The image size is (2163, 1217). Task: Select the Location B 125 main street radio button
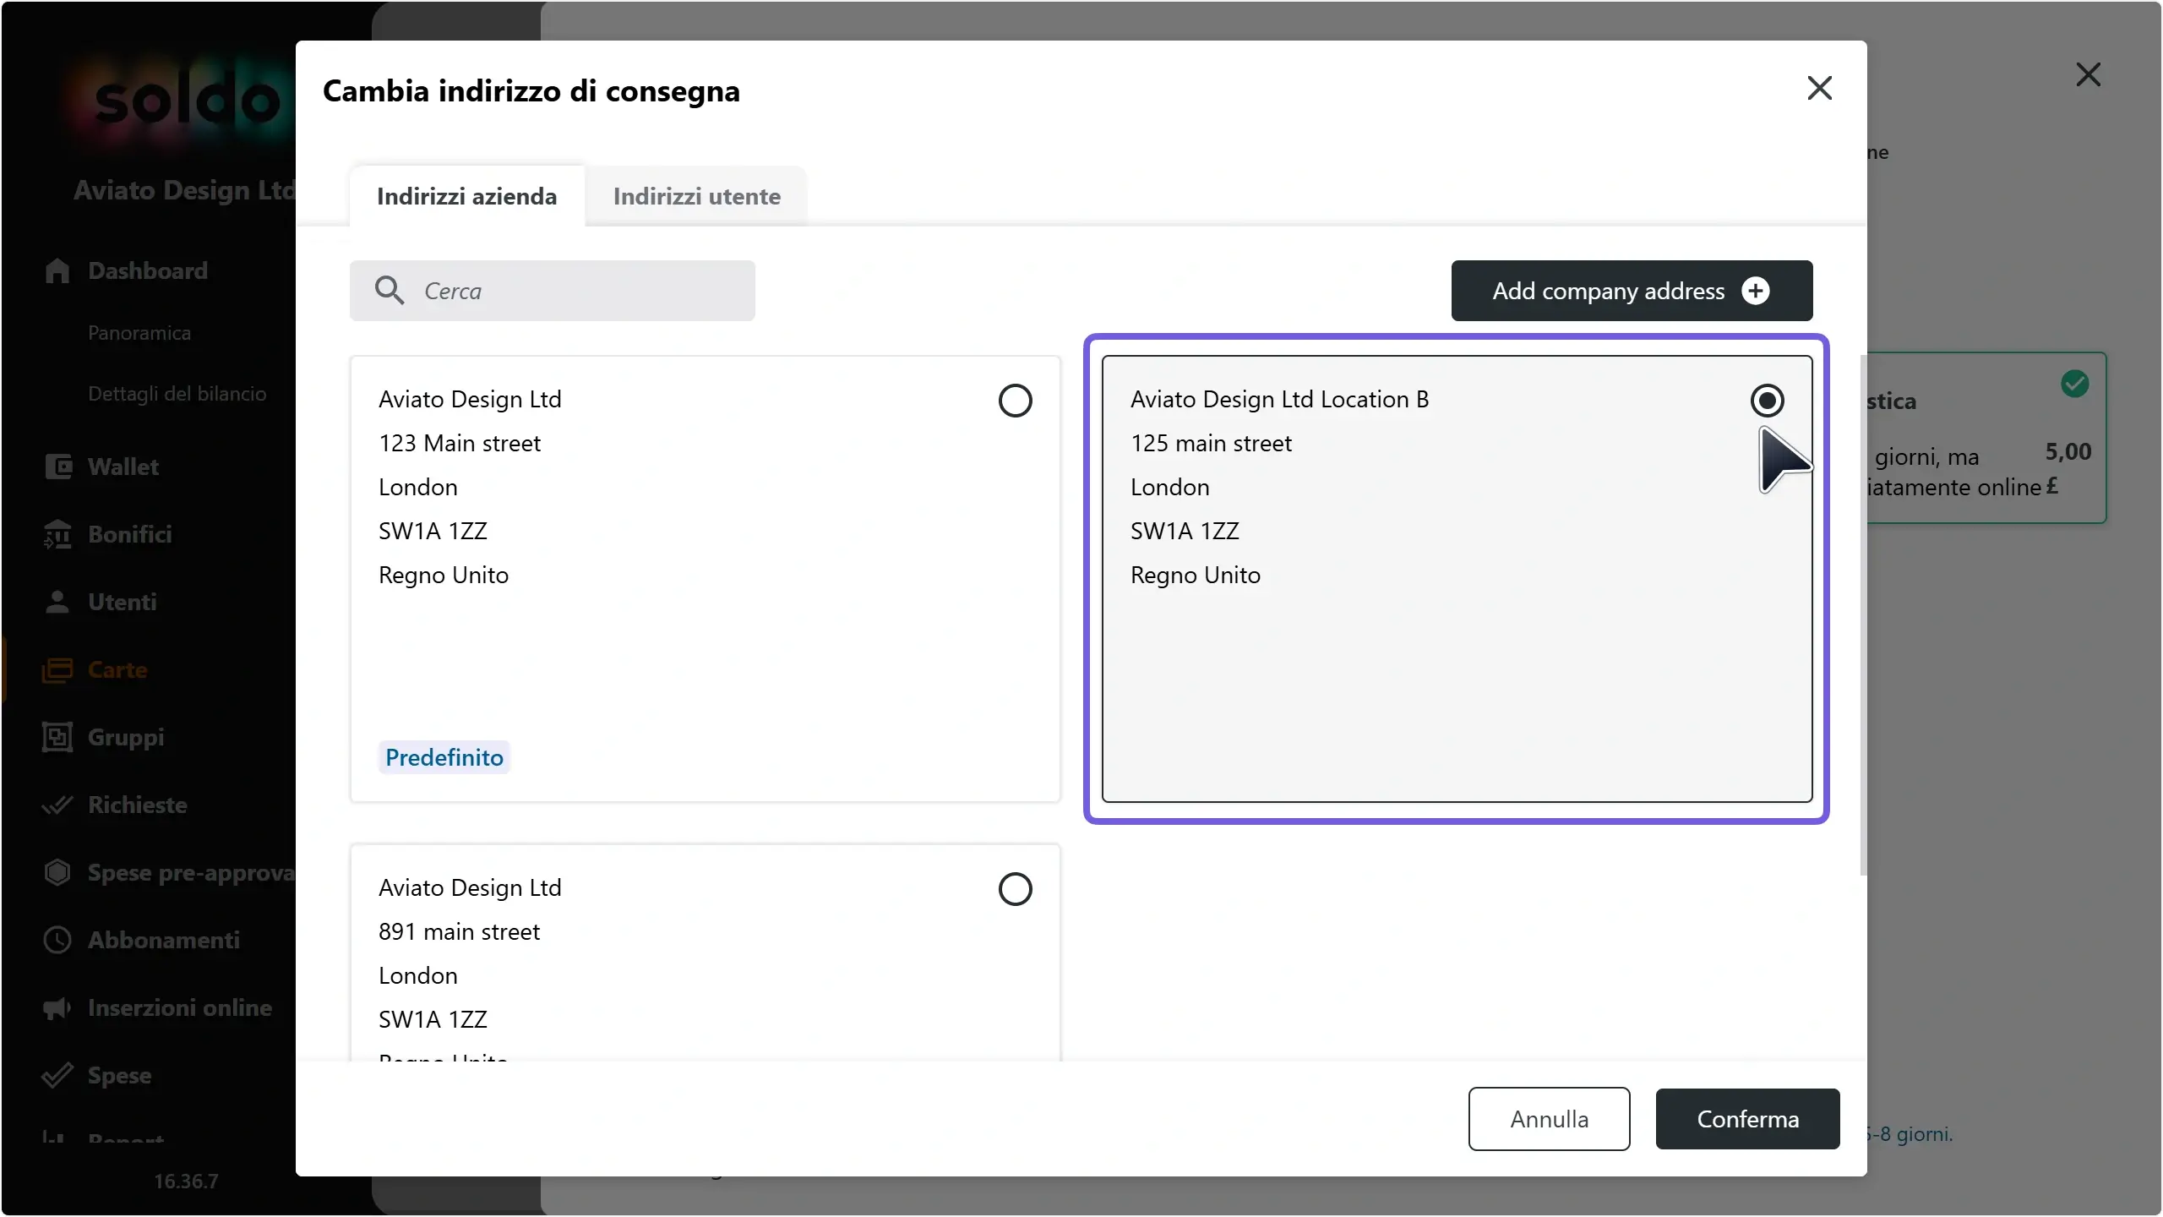1767,401
